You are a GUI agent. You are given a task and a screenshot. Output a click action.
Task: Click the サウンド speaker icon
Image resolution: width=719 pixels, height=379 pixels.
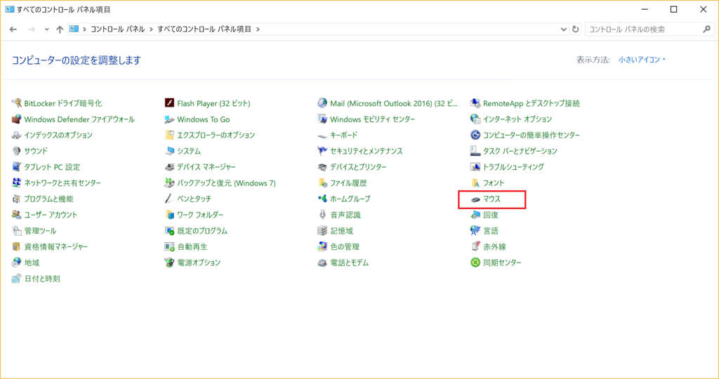17,151
